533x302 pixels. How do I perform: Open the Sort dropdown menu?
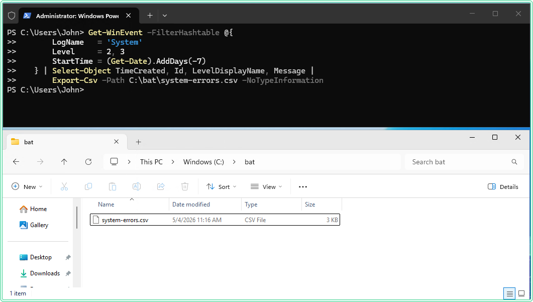tap(222, 187)
